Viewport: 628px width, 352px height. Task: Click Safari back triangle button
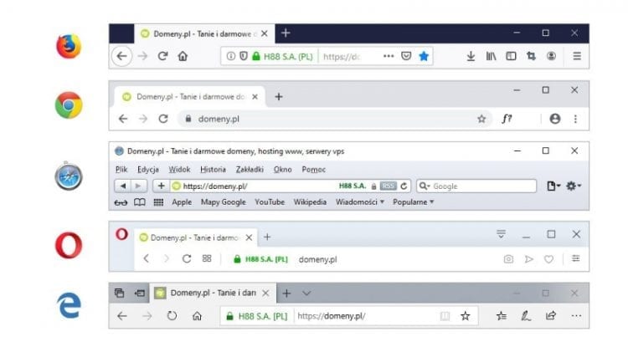pyautogui.click(x=123, y=186)
